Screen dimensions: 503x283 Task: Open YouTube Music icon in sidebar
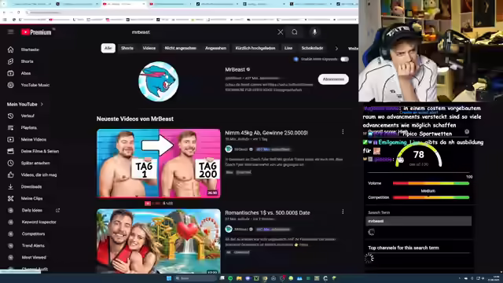10,85
